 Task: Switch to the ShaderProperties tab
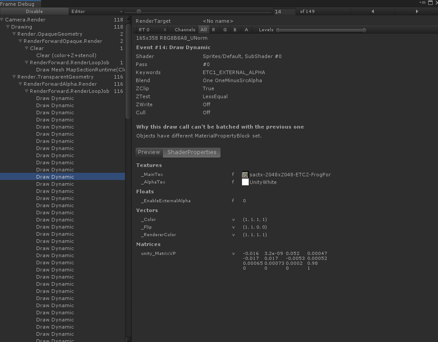pyautogui.click(x=192, y=152)
